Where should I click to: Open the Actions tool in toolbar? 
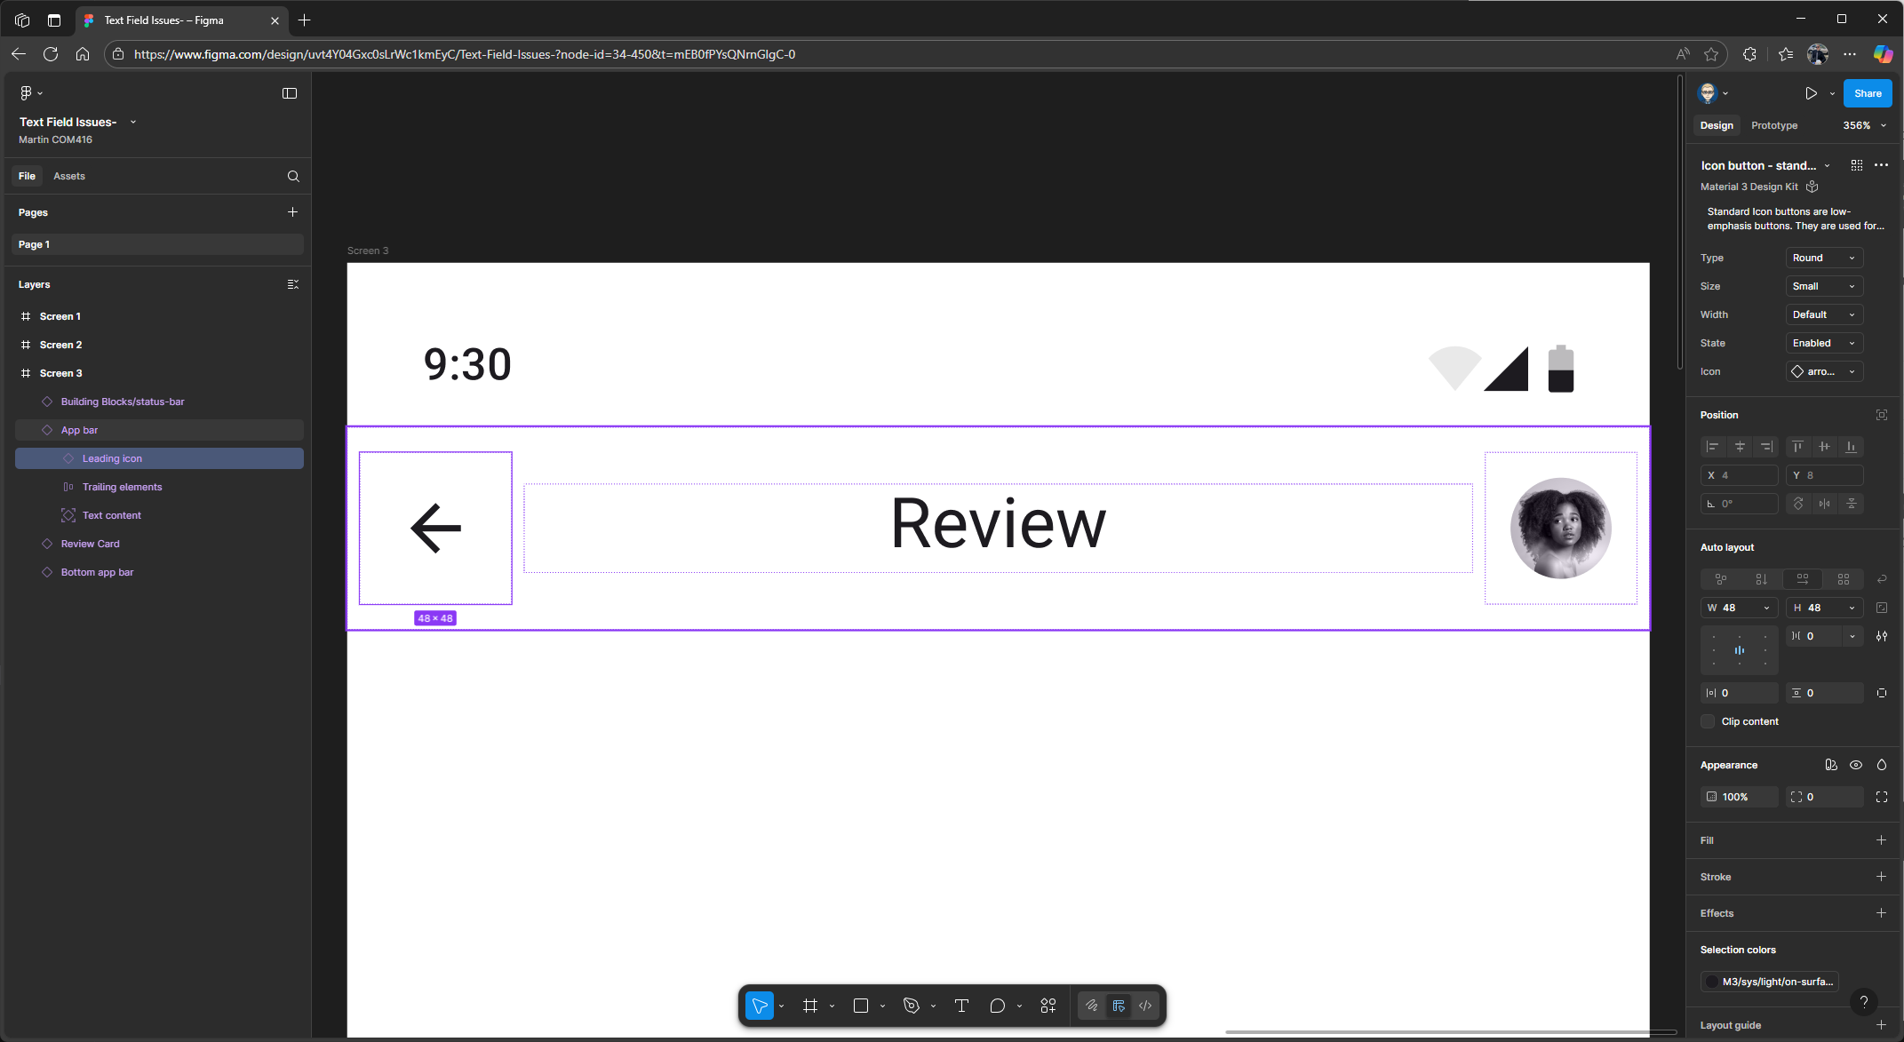click(x=1048, y=1006)
